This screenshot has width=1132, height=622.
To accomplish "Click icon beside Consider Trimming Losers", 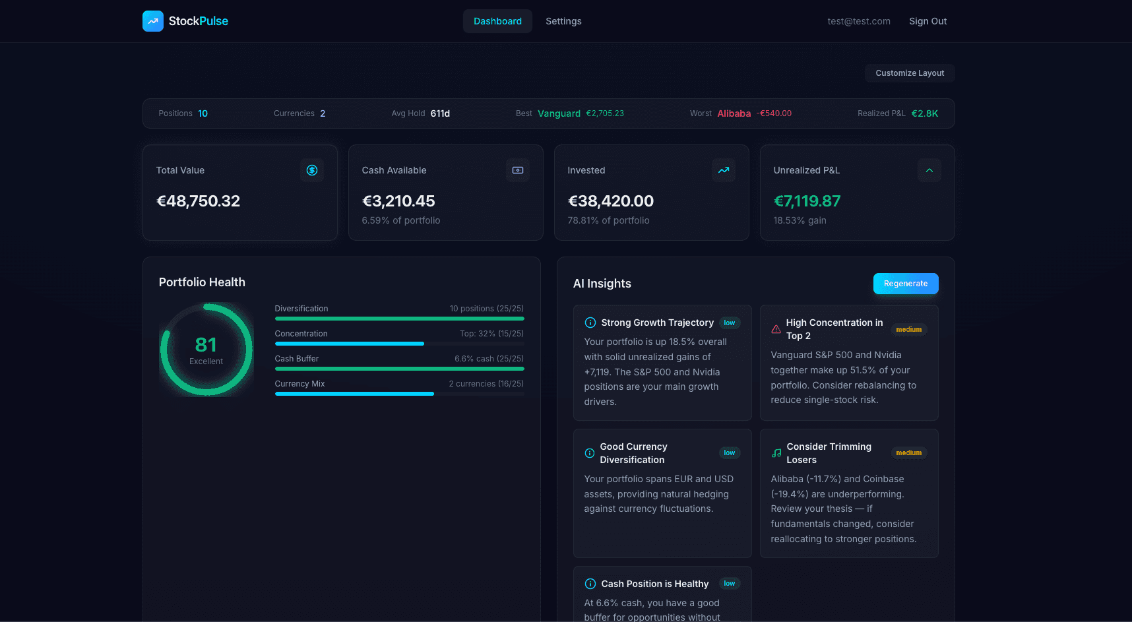I will 776,453.
